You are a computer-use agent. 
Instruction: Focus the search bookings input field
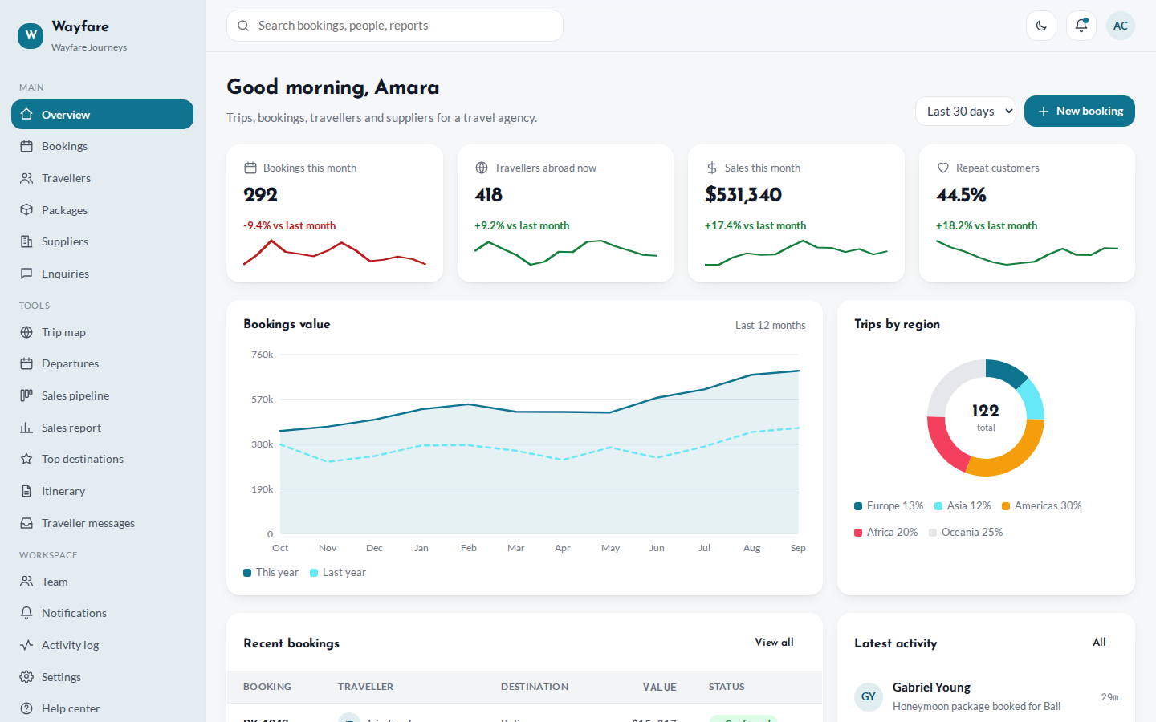395,26
